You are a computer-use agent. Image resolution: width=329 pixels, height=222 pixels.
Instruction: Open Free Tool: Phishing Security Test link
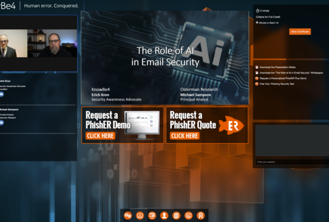coord(277,84)
